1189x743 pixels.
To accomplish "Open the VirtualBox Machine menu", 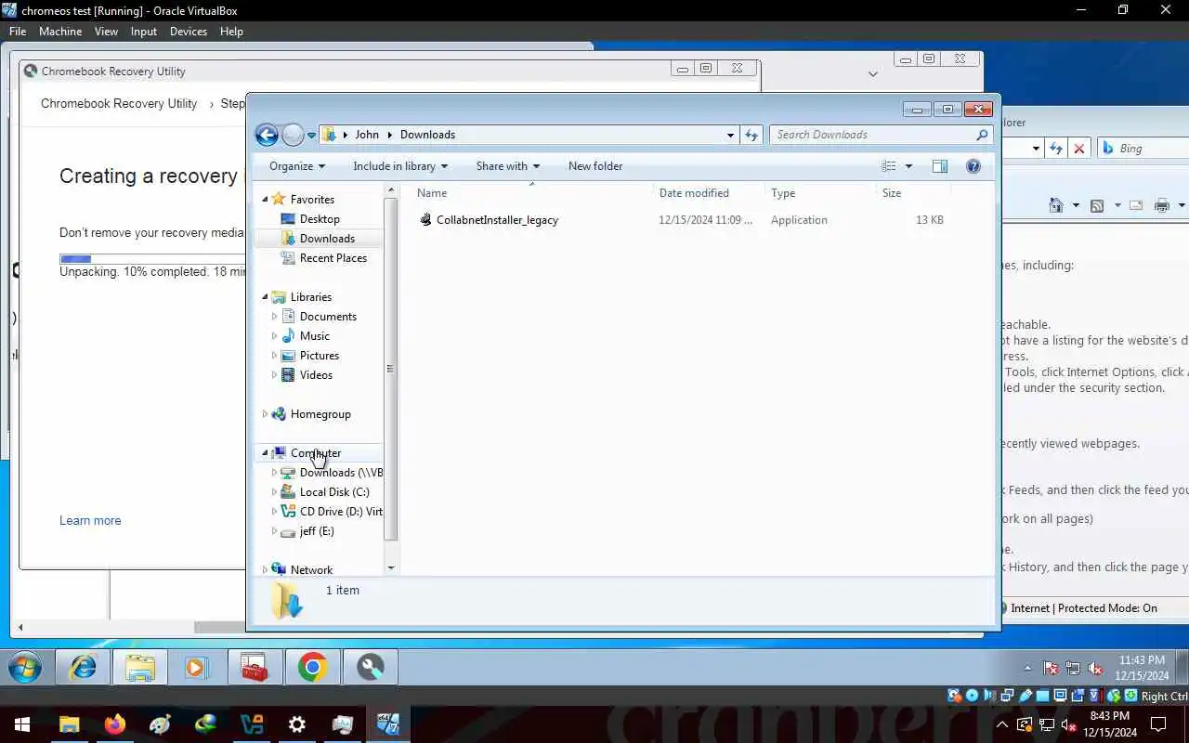I will pos(60,32).
